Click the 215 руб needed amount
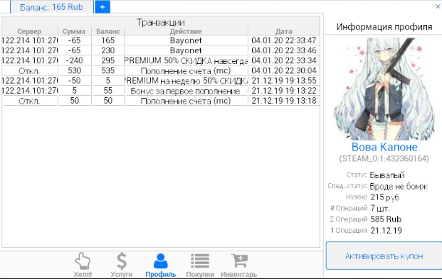This screenshot has height=279, width=442. [x=385, y=197]
